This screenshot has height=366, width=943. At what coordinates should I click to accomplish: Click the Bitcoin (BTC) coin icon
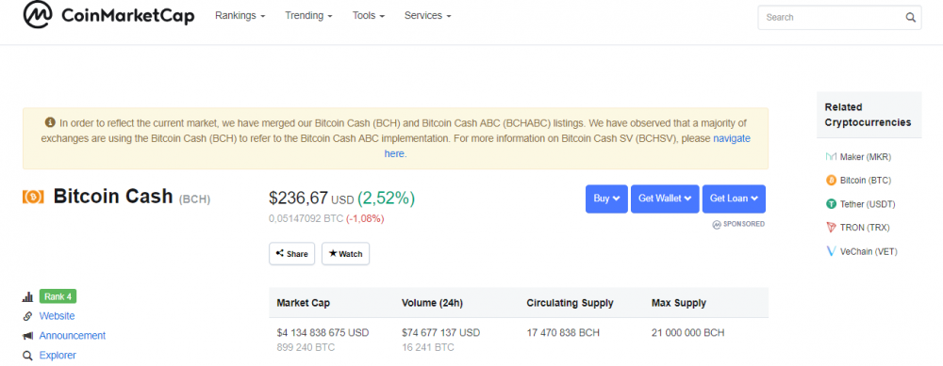click(x=831, y=180)
